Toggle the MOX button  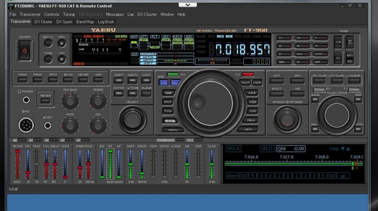coord(62,43)
